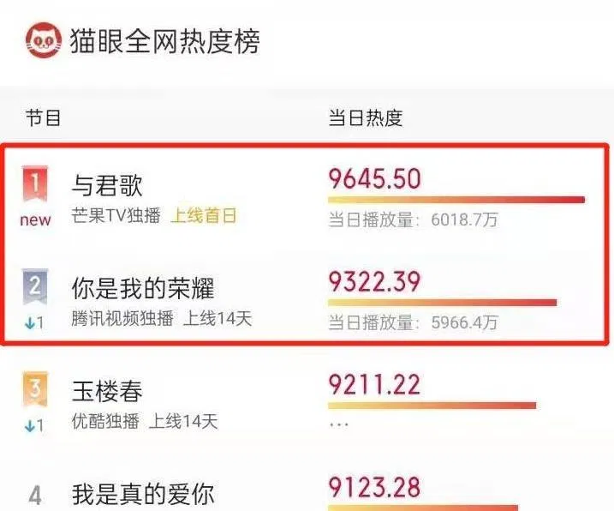This screenshot has height=511, width=614.
Task: Click the heat score 9123.28
Action: [374, 489]
